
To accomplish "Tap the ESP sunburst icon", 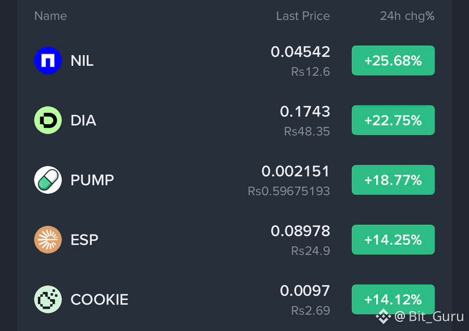I will (x=48, y=239).
